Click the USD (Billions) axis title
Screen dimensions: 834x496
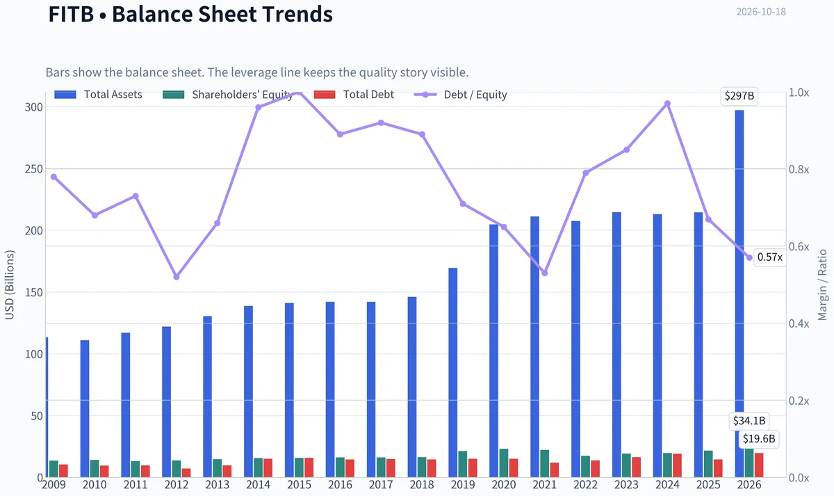(x=10, y=285)
